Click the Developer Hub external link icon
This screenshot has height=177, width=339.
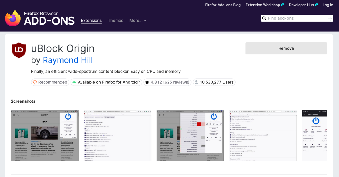(316, 5)
